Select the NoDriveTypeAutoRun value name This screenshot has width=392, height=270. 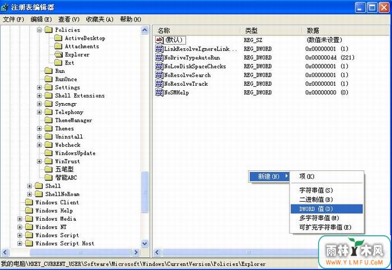coord(192,58)
